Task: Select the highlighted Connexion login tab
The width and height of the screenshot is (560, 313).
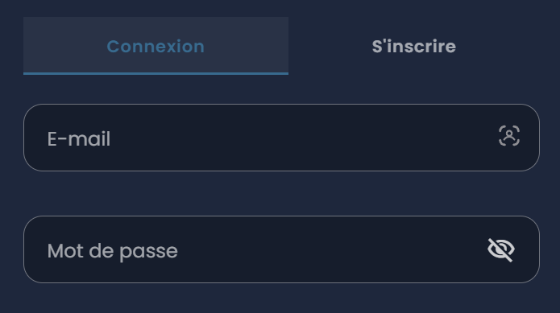Action: (156, 46)
